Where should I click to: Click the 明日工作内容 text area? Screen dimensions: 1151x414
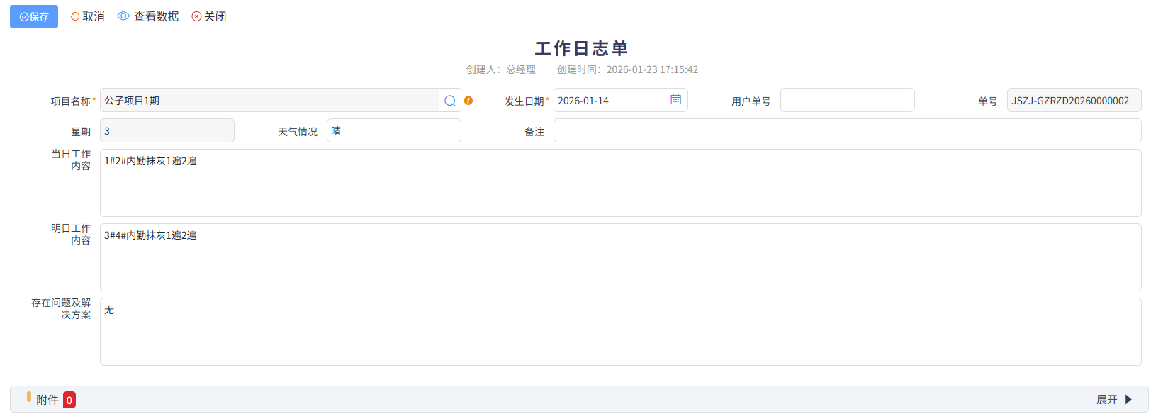coord(620,258)
